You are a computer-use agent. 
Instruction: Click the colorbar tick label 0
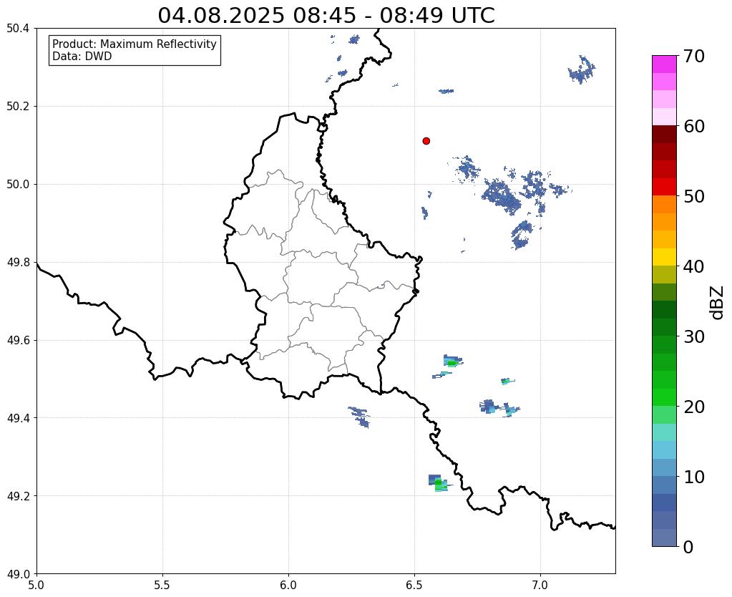[x=688, y=547]
